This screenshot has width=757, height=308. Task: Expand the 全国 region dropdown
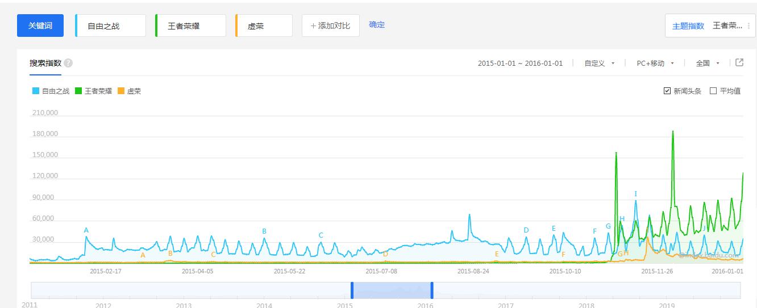tap(708, 64)
